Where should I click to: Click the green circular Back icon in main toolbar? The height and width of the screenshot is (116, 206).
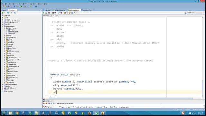(21, 6)
